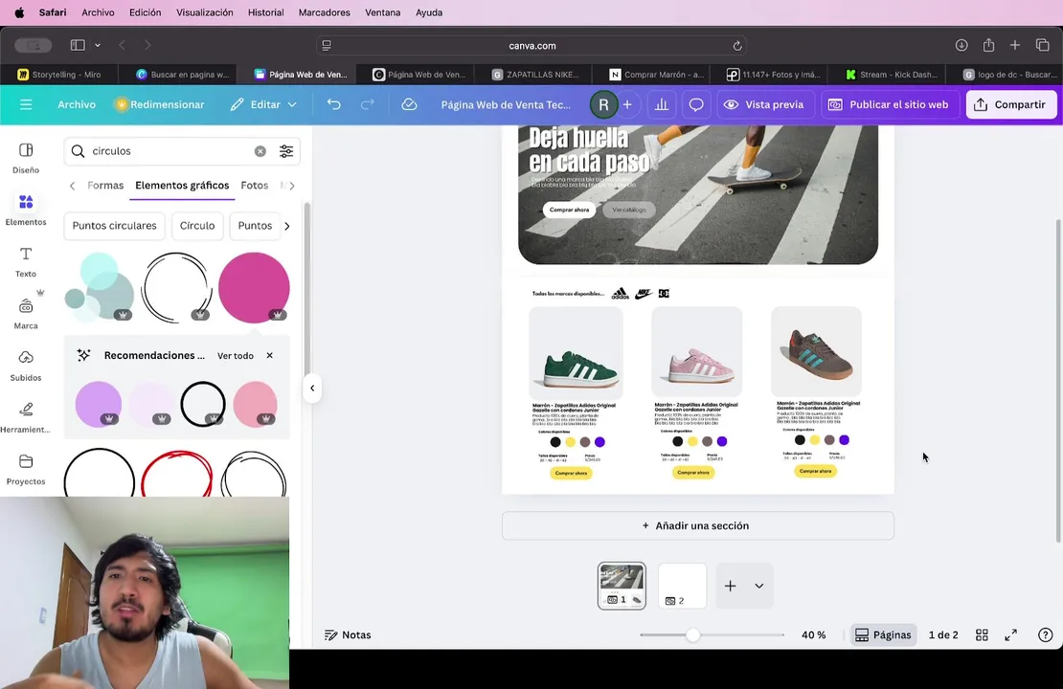Image resolution: width=1063 pixels, height=689 pixels.
Task: Select page 2 thumbnail
Action: 682,586
